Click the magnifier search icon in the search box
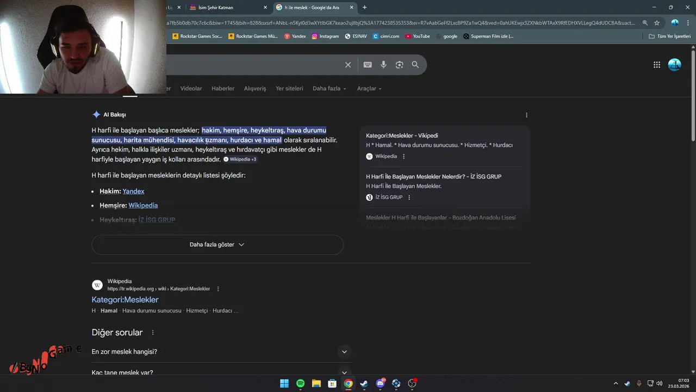The image size is (696, 392). [x=415, y=65]
